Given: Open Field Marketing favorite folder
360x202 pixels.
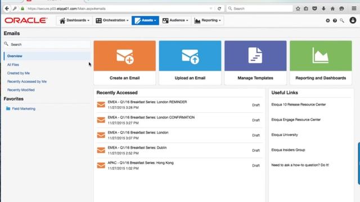Looking at the screenshot, I should (24, 108).
